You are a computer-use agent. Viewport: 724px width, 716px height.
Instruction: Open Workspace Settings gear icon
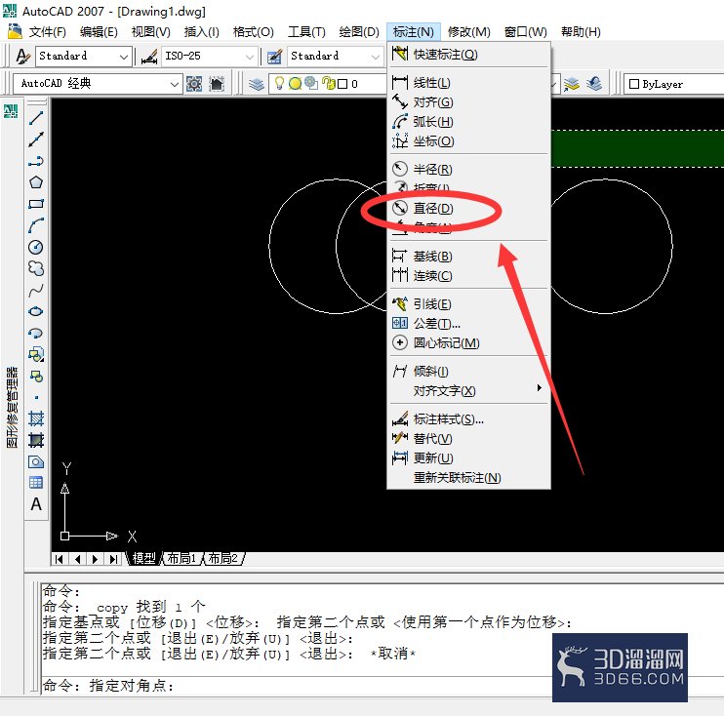tap(194, 84)
